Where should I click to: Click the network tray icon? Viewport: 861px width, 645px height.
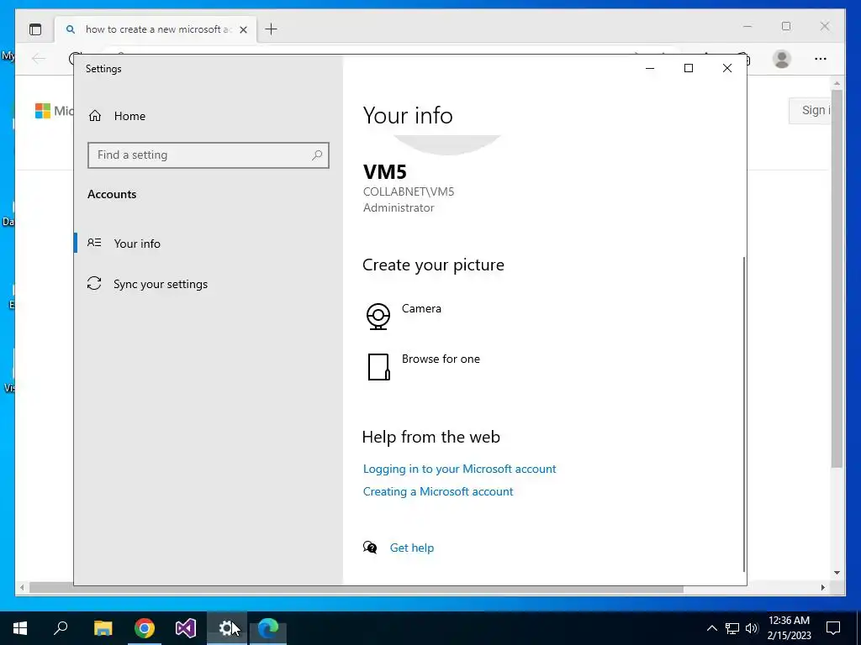732,628
